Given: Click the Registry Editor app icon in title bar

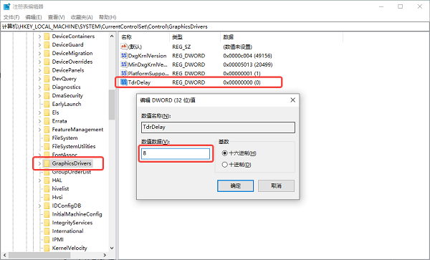Looking at the screenshot, I should (x=7, y=6).
